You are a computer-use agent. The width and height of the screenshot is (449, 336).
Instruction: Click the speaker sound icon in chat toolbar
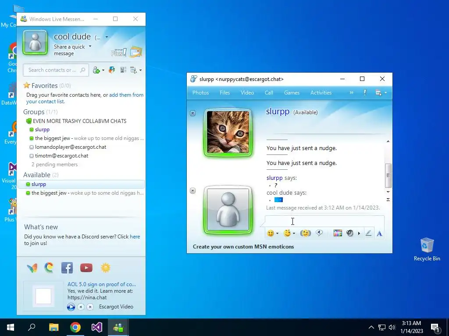(x=349, y=233)
